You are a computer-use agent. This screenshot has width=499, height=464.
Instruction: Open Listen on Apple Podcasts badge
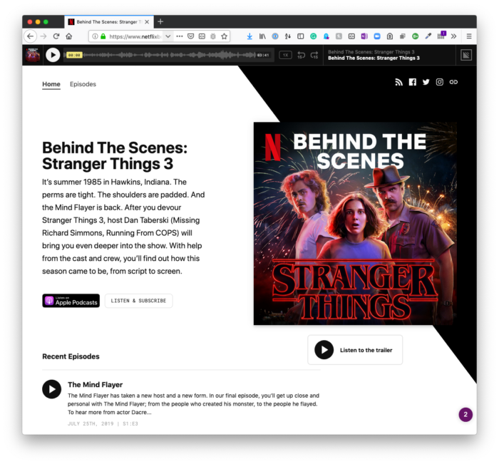point(71,301)
